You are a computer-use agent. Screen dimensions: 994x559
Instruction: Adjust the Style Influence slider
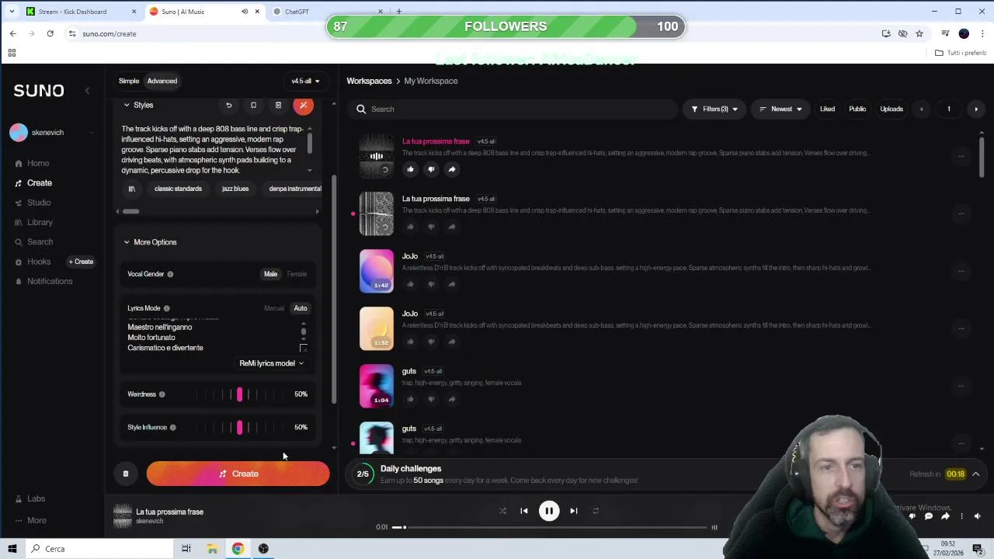[x=239, y=427]
